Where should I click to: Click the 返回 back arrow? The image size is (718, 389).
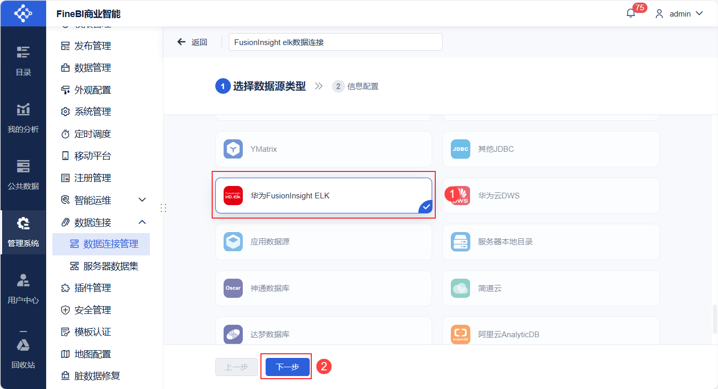[181, 42]
